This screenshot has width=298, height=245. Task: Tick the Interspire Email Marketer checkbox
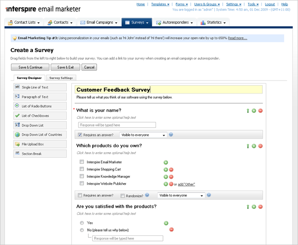pyautogui.click(x=82, y=162)
